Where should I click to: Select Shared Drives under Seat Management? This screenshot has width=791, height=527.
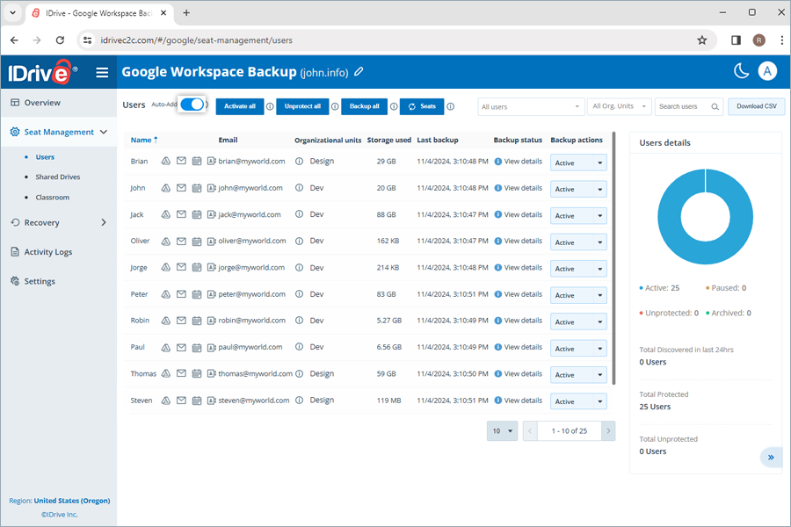click(x=60, y=177)
